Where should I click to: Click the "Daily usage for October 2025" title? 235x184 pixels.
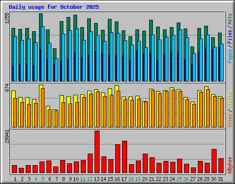pos(54,7)
